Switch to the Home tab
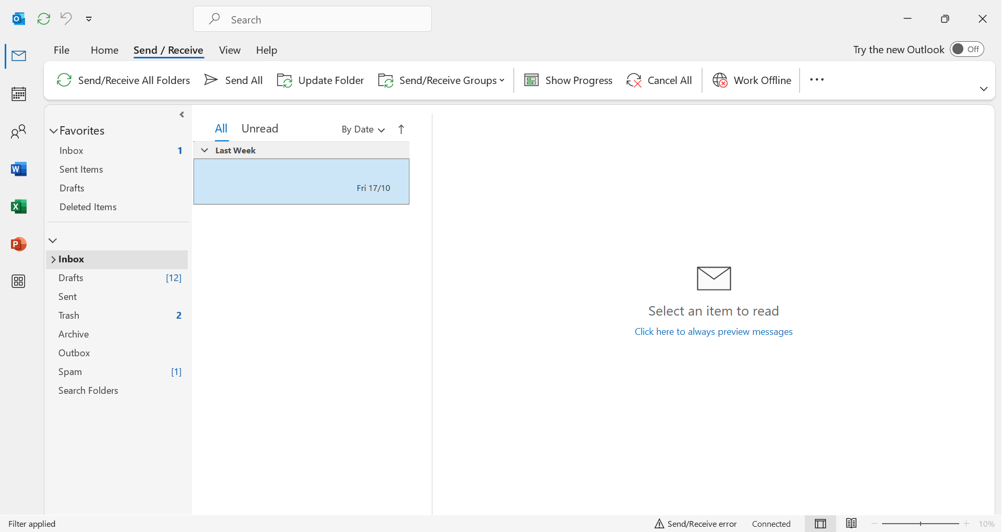Image resolution: width=1003 pixels, height=532 pixels. click(104, 50)
